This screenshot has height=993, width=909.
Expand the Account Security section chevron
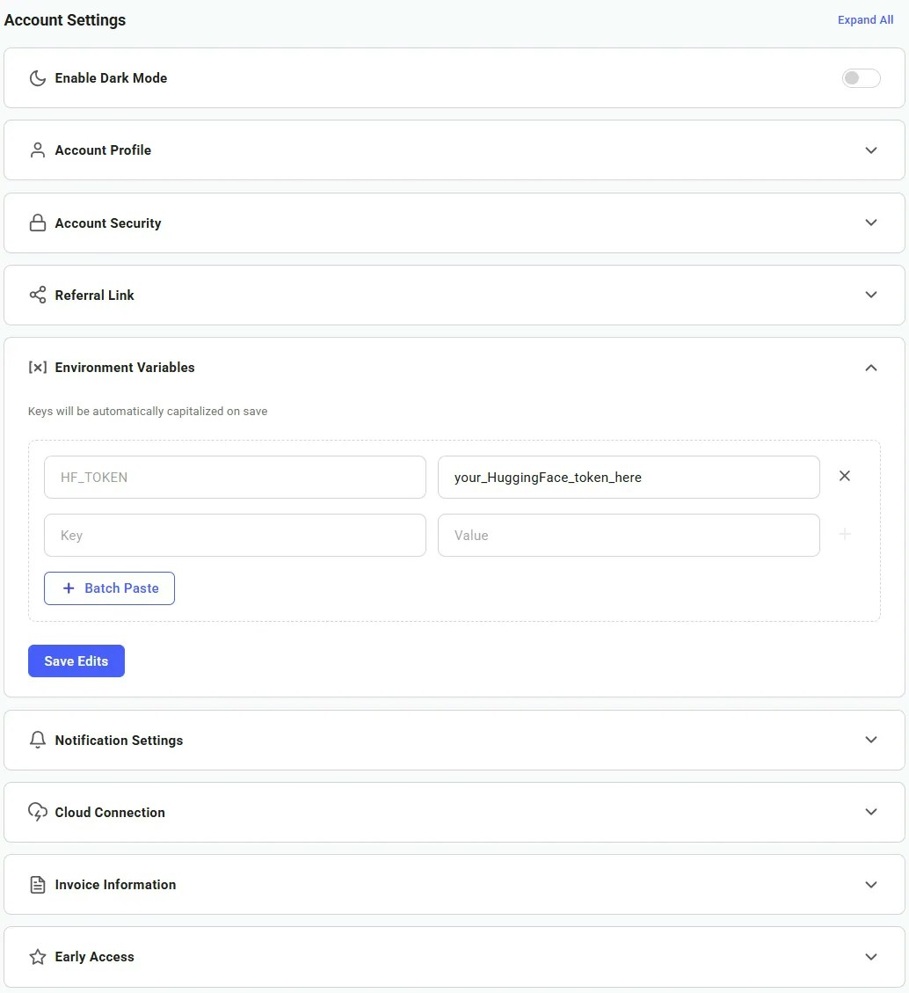(871, 223)
